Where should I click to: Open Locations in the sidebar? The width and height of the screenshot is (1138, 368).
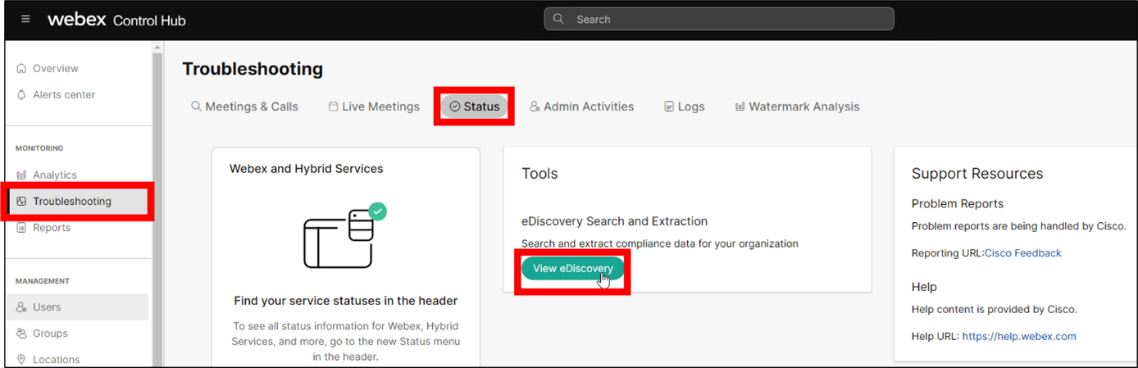coord(56,359)
